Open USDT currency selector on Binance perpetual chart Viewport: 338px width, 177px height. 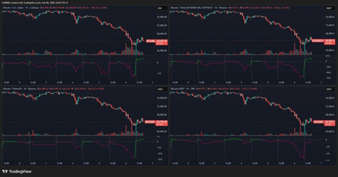pyautogui.click(x=330, y=8)
